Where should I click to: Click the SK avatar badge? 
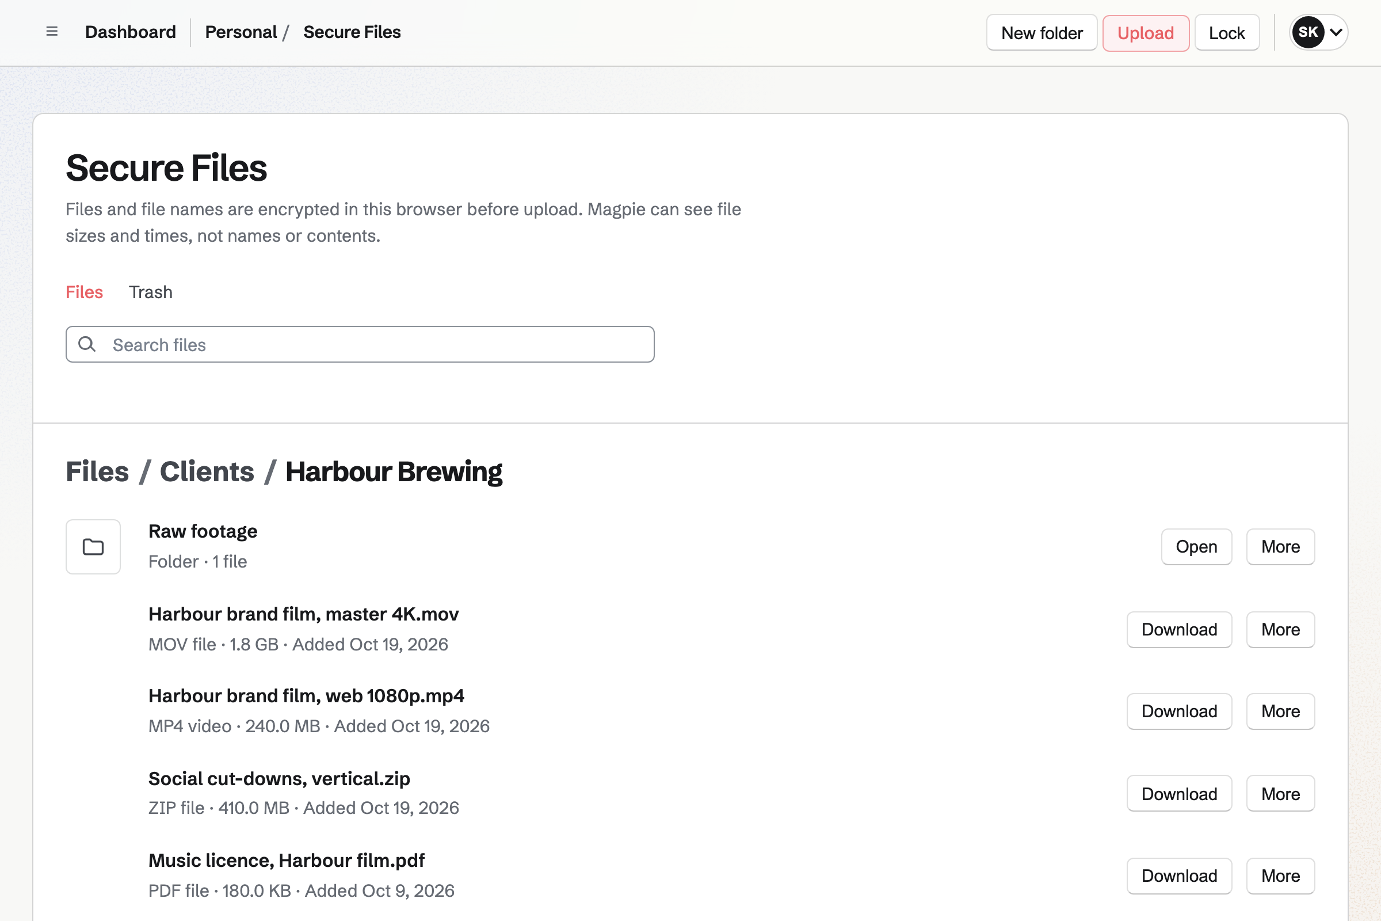(1307, 32)
